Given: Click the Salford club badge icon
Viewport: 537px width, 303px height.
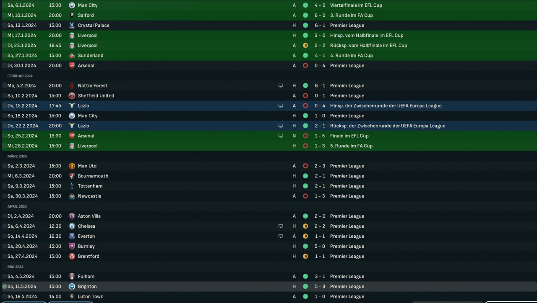Looking at the screenshot, I should pyautogui.click(x=72, y=15).
